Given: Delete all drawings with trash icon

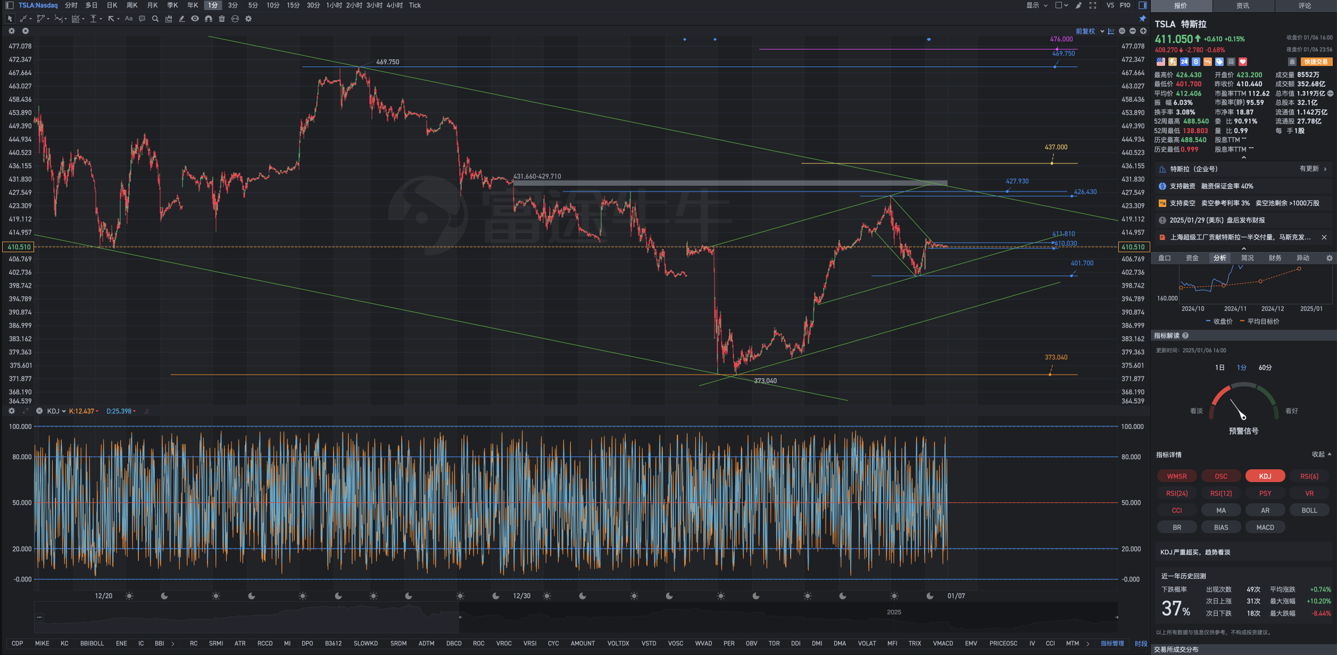Looking at the screenshot, I should coord(222,19).
